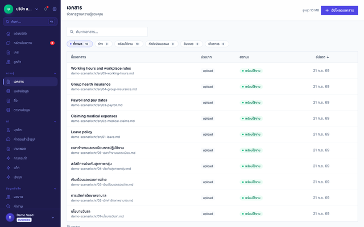Open เทมเพลต (Templates) file icon
Screen dimensions: 364x227
(x=9, y=149)
